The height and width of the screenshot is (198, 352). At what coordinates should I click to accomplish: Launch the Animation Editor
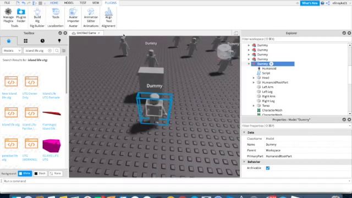click(x=91, y=15)
